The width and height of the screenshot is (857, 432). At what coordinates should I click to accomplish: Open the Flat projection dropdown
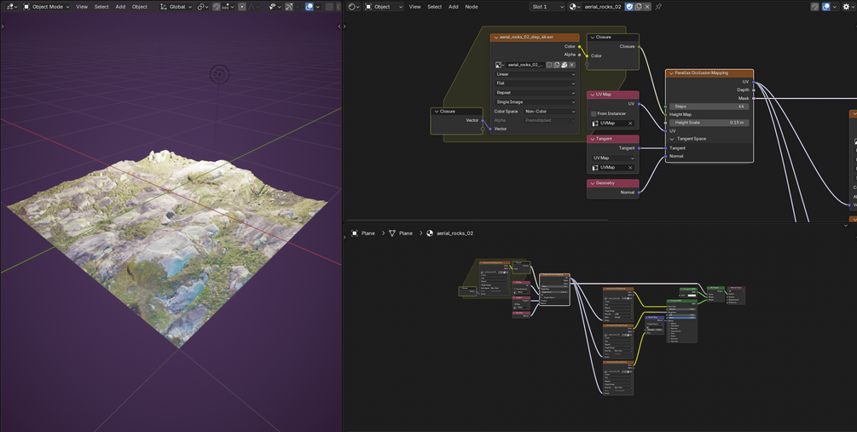(x=535, y=83)
